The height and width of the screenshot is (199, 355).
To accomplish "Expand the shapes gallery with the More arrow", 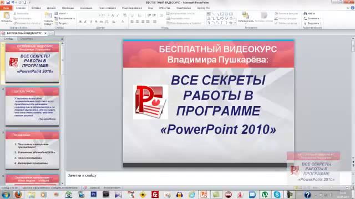I will click(x=235, y=23).
